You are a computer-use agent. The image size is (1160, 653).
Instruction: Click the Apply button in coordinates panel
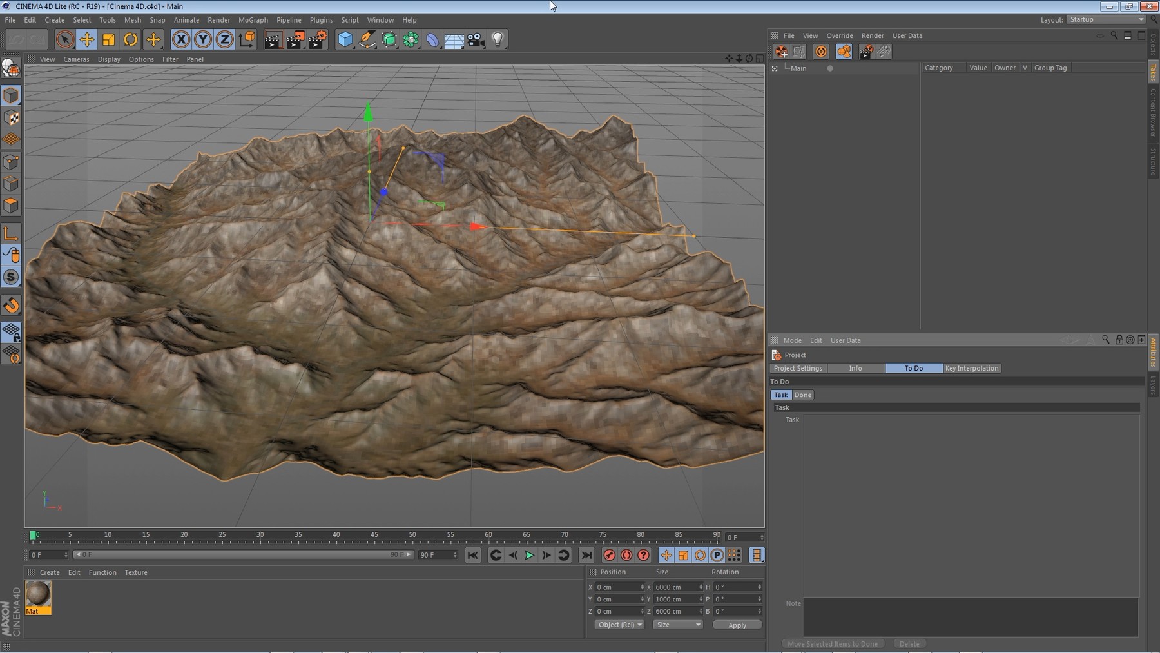[x=737, y=624]
